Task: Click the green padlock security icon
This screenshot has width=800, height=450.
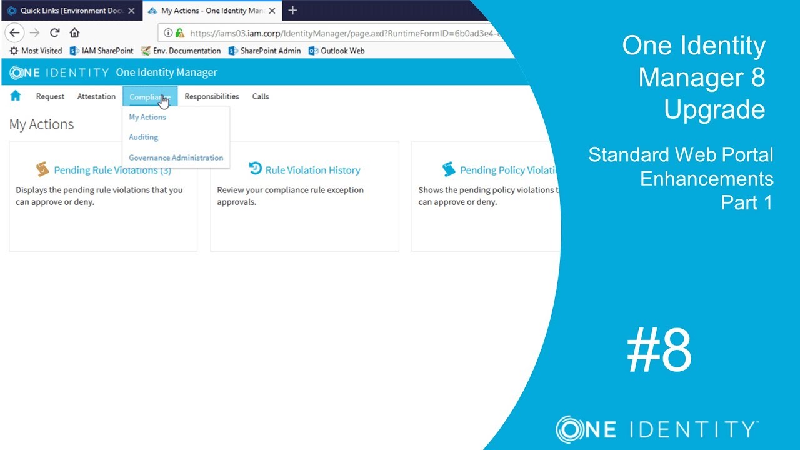Action: click(x=180, y=33)
